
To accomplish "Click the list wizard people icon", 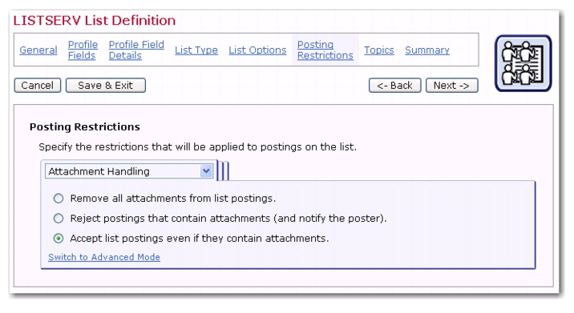I will tap(523, 63).
